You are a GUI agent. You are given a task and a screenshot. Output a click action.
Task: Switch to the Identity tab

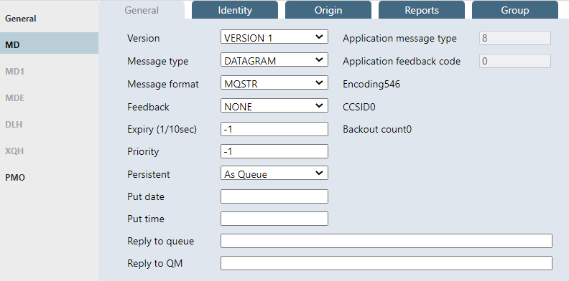pyautogui.click(x=235, y=10)
